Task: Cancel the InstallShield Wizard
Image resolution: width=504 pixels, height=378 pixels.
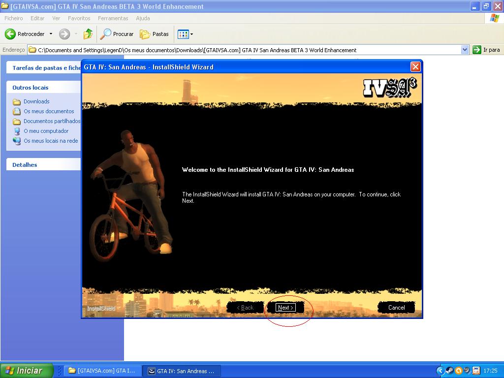Action: tap(396, 308)
